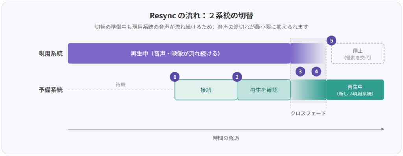
Task: Click the purple '再生中（音声・映像が流れ続ける）' bar
Action: (x=179, y=53)
